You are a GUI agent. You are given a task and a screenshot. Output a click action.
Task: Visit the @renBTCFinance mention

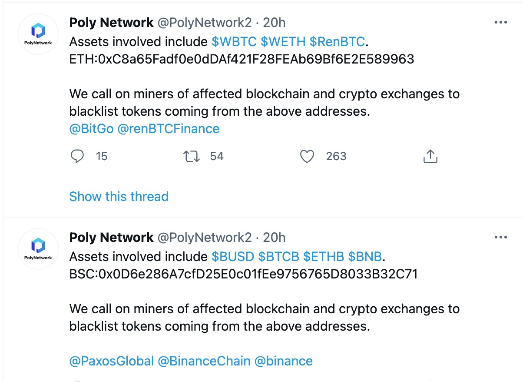pyautogui.click(x=169, y=129)
